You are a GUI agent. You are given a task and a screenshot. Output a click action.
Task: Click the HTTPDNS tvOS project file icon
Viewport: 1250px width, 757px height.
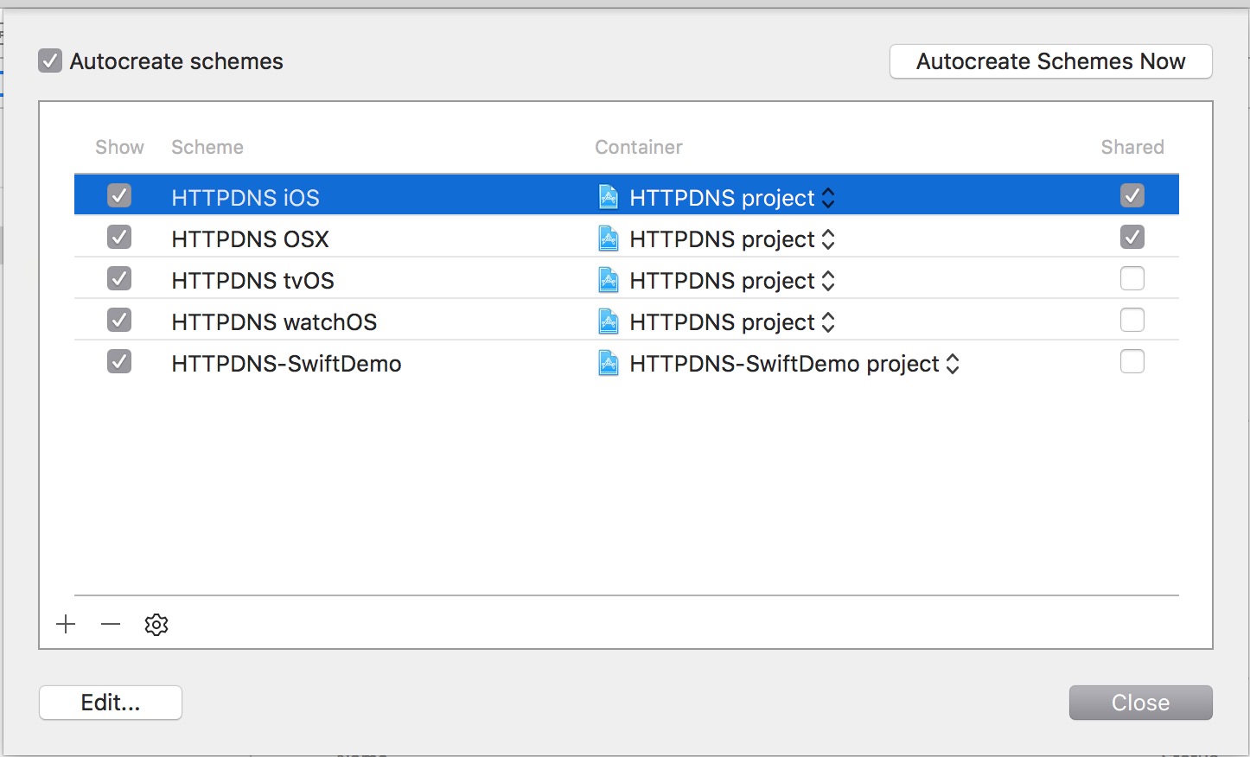click(x=609, y=281)
